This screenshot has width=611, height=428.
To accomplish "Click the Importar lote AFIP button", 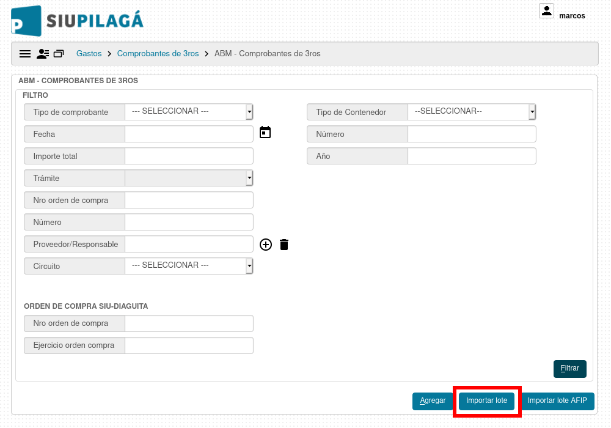I will click(x=557, y=401).
